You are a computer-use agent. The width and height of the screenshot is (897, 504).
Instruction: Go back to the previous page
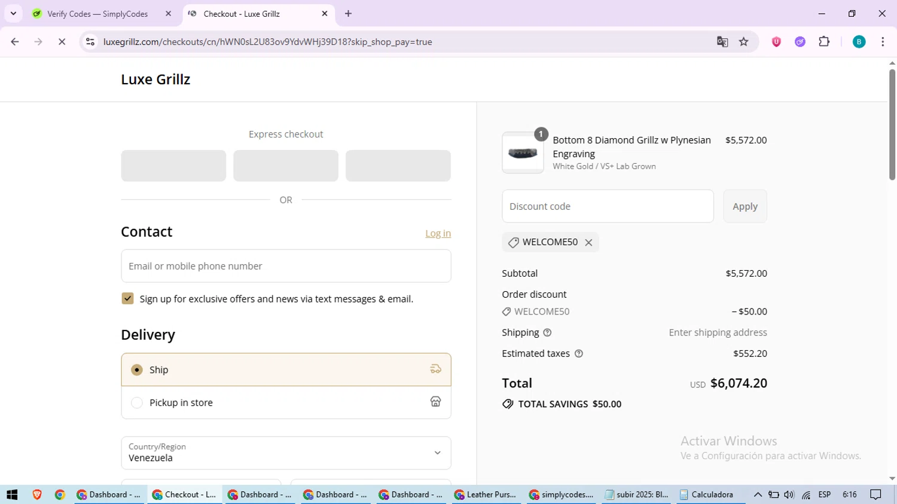(15, 42)
